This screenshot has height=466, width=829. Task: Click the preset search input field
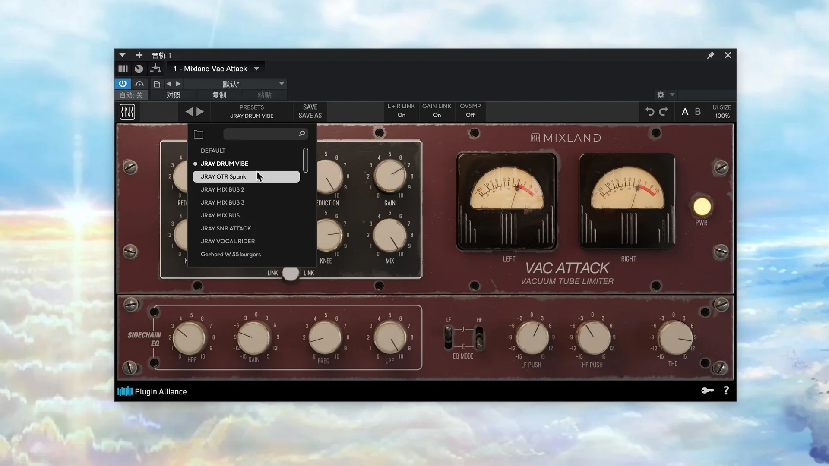[x=265, y=134]
